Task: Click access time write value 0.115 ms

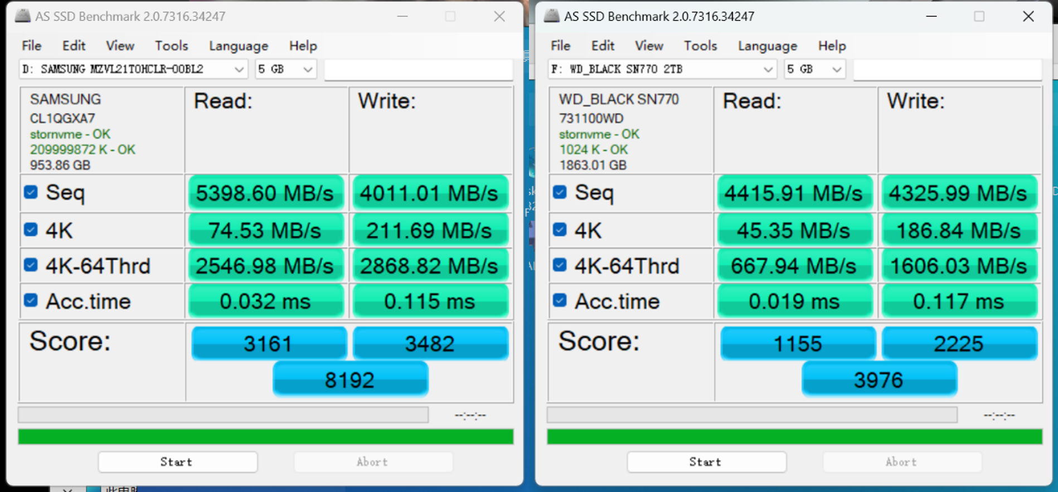Action: (430, 301)
